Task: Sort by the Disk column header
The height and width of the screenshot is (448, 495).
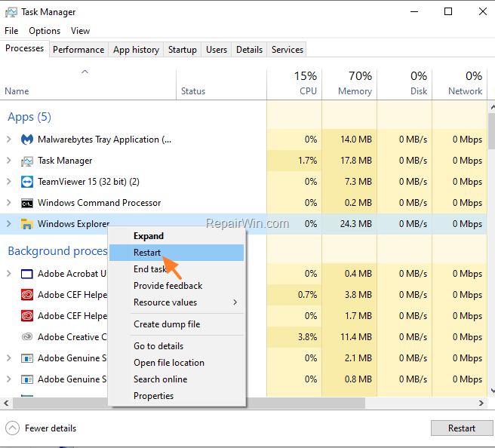Action: pyautogui.click(x=404, y=84)
